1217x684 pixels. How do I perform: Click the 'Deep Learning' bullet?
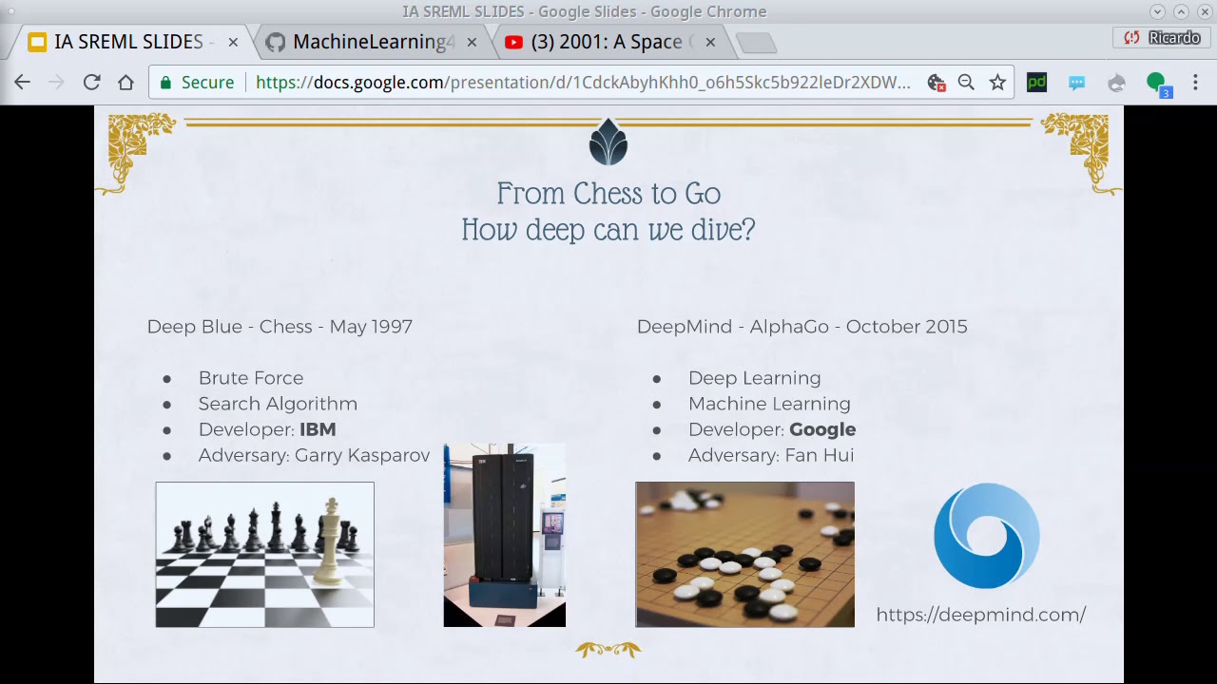click(x=755, y=378)
